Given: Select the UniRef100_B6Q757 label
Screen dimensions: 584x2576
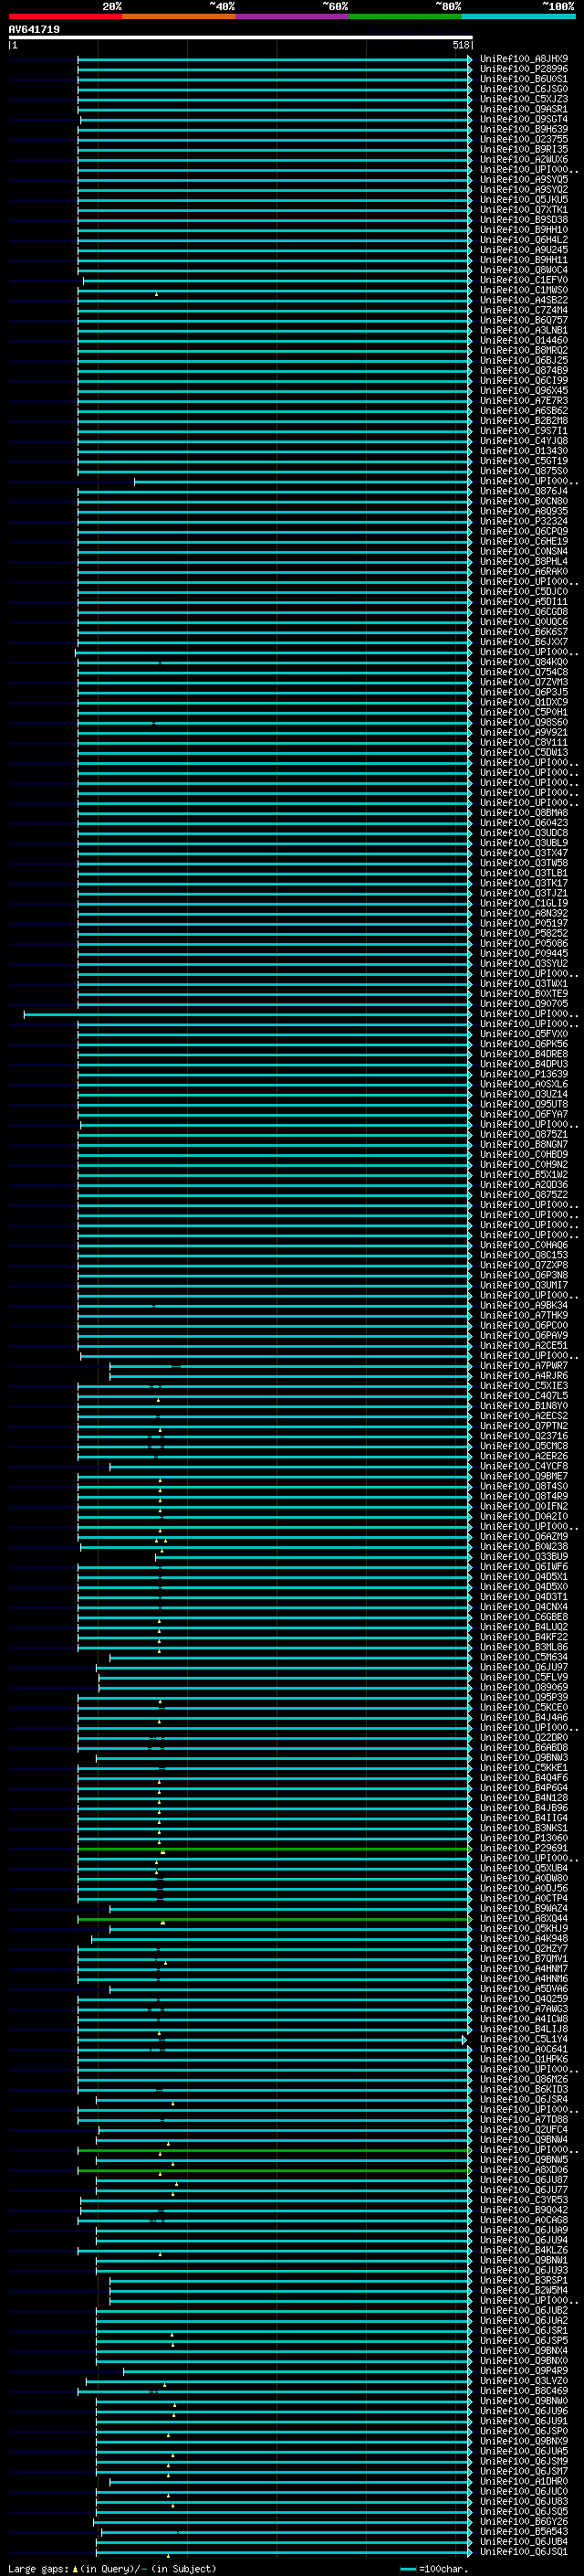Looking at the screenshot, I should [x=524, y=320].
